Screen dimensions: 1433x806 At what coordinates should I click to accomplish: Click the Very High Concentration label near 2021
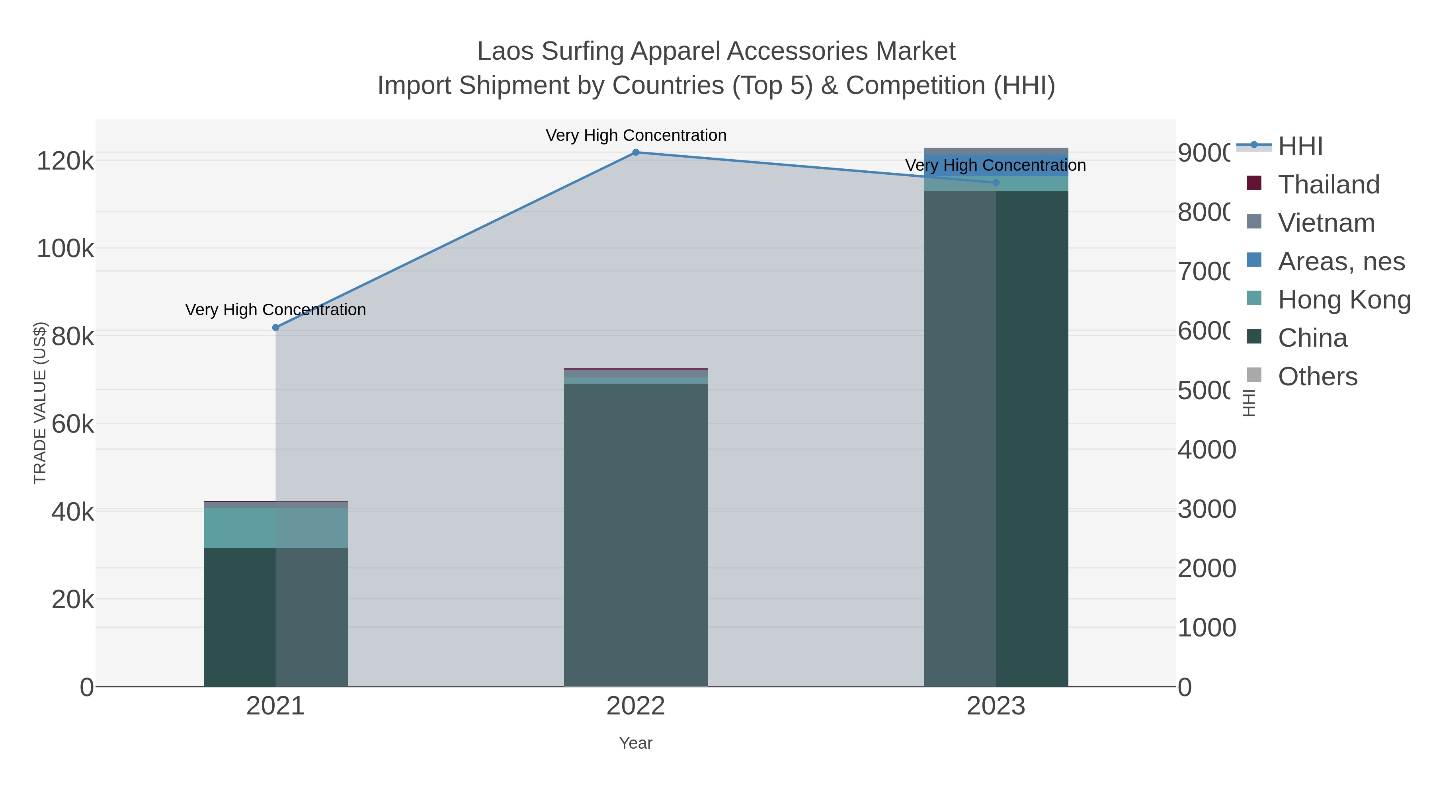(x=275, y=309)
